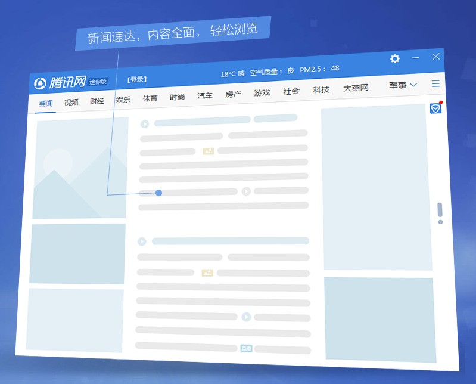Open the top-left mountain image thumbnail
This screenshot has width=476, height=384.
(80, 168)
